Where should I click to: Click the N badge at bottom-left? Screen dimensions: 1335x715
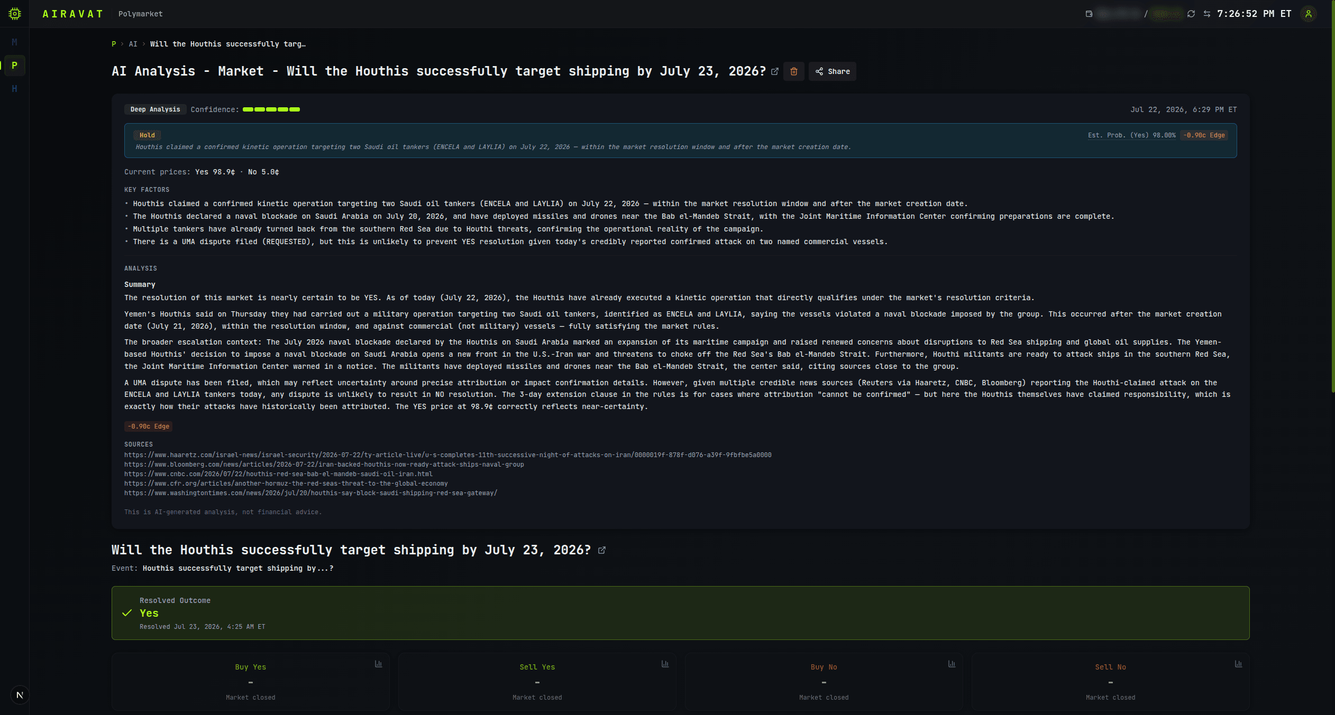[20, 695]
